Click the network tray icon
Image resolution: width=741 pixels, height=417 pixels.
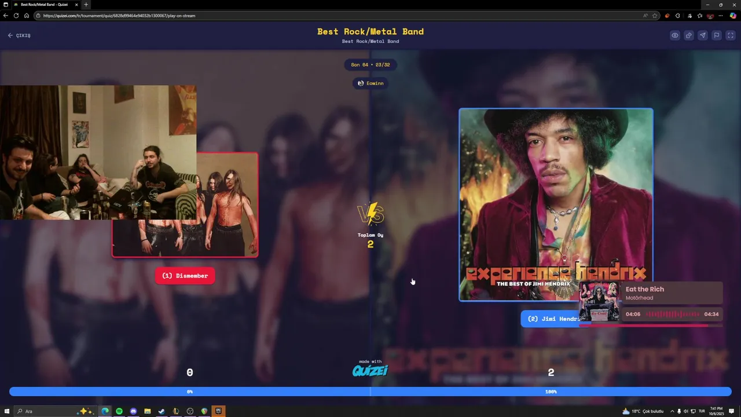[x=693, y=411]
